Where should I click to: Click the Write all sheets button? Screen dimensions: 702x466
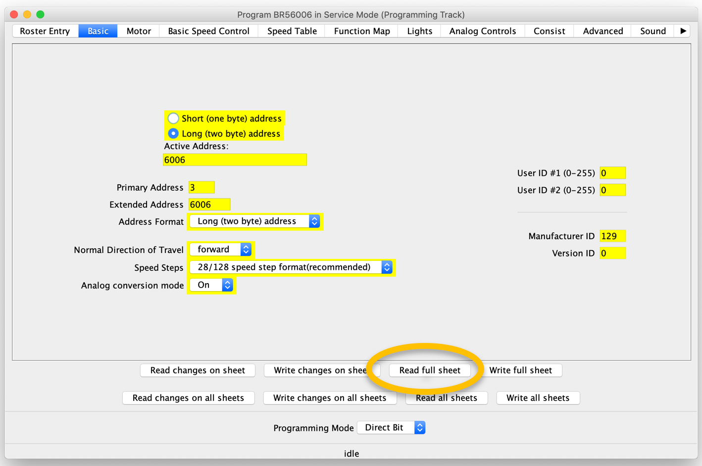pos(538,398)
